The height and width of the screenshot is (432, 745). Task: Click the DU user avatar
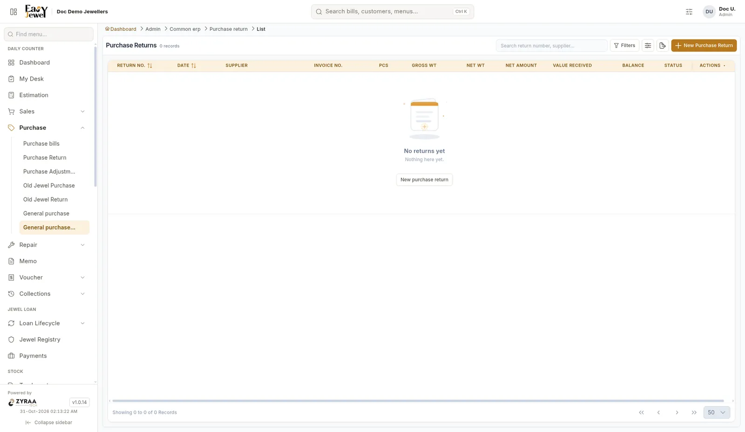pyautogui.click(x=709, y=12)
